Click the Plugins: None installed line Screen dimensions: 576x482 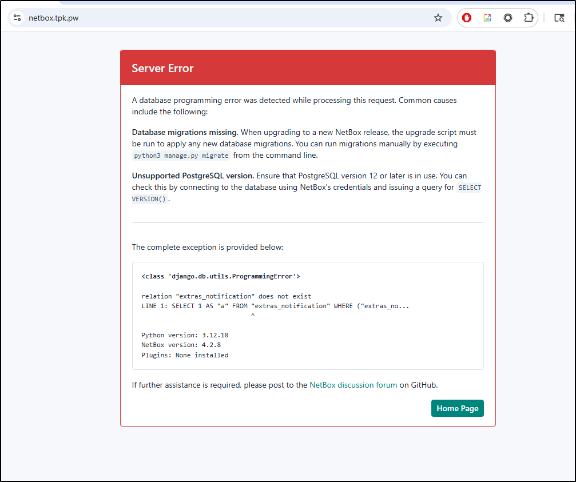pyautogui.click(x=185, y=355)
